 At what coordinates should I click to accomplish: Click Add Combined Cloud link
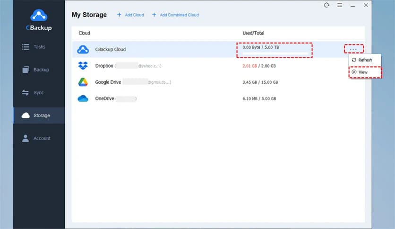coord(180,15)
